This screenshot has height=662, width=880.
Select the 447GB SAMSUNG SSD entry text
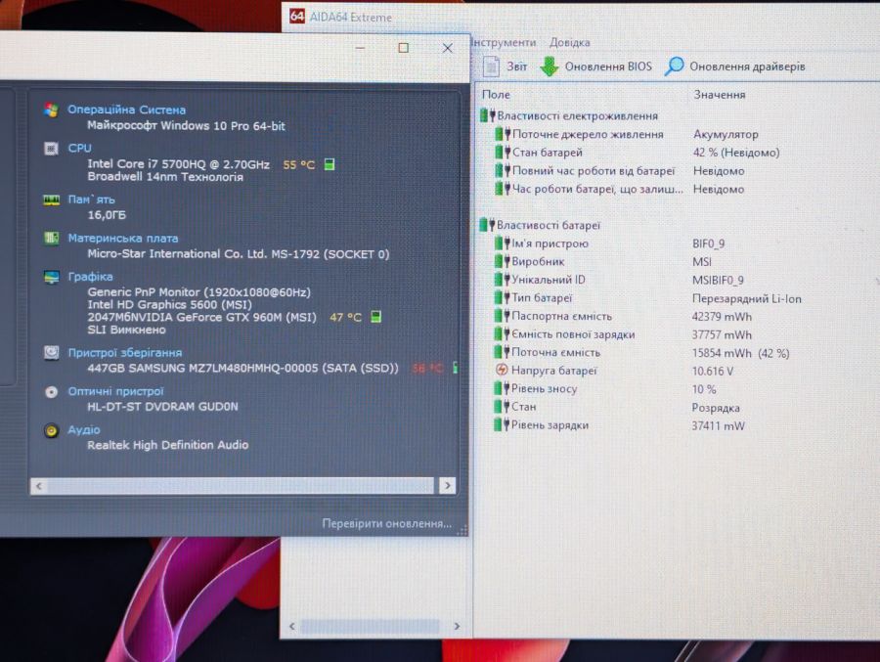coord(242,369)
